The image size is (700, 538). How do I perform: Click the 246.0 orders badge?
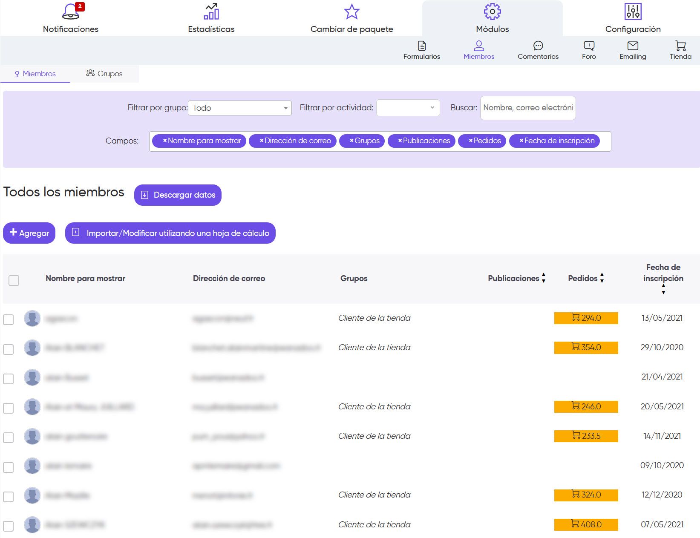[x=586, y=407]
